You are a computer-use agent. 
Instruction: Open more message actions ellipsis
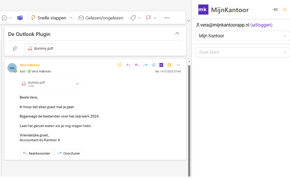point(178,65)
